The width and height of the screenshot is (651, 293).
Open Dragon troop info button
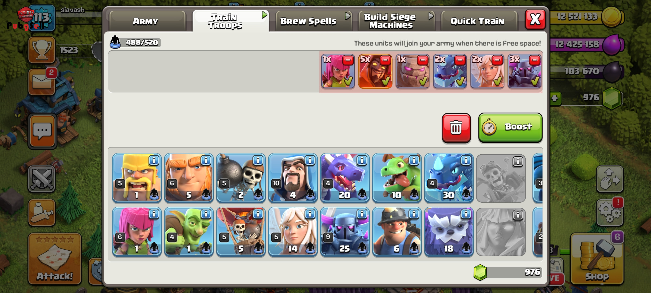[x=362, y=160]
